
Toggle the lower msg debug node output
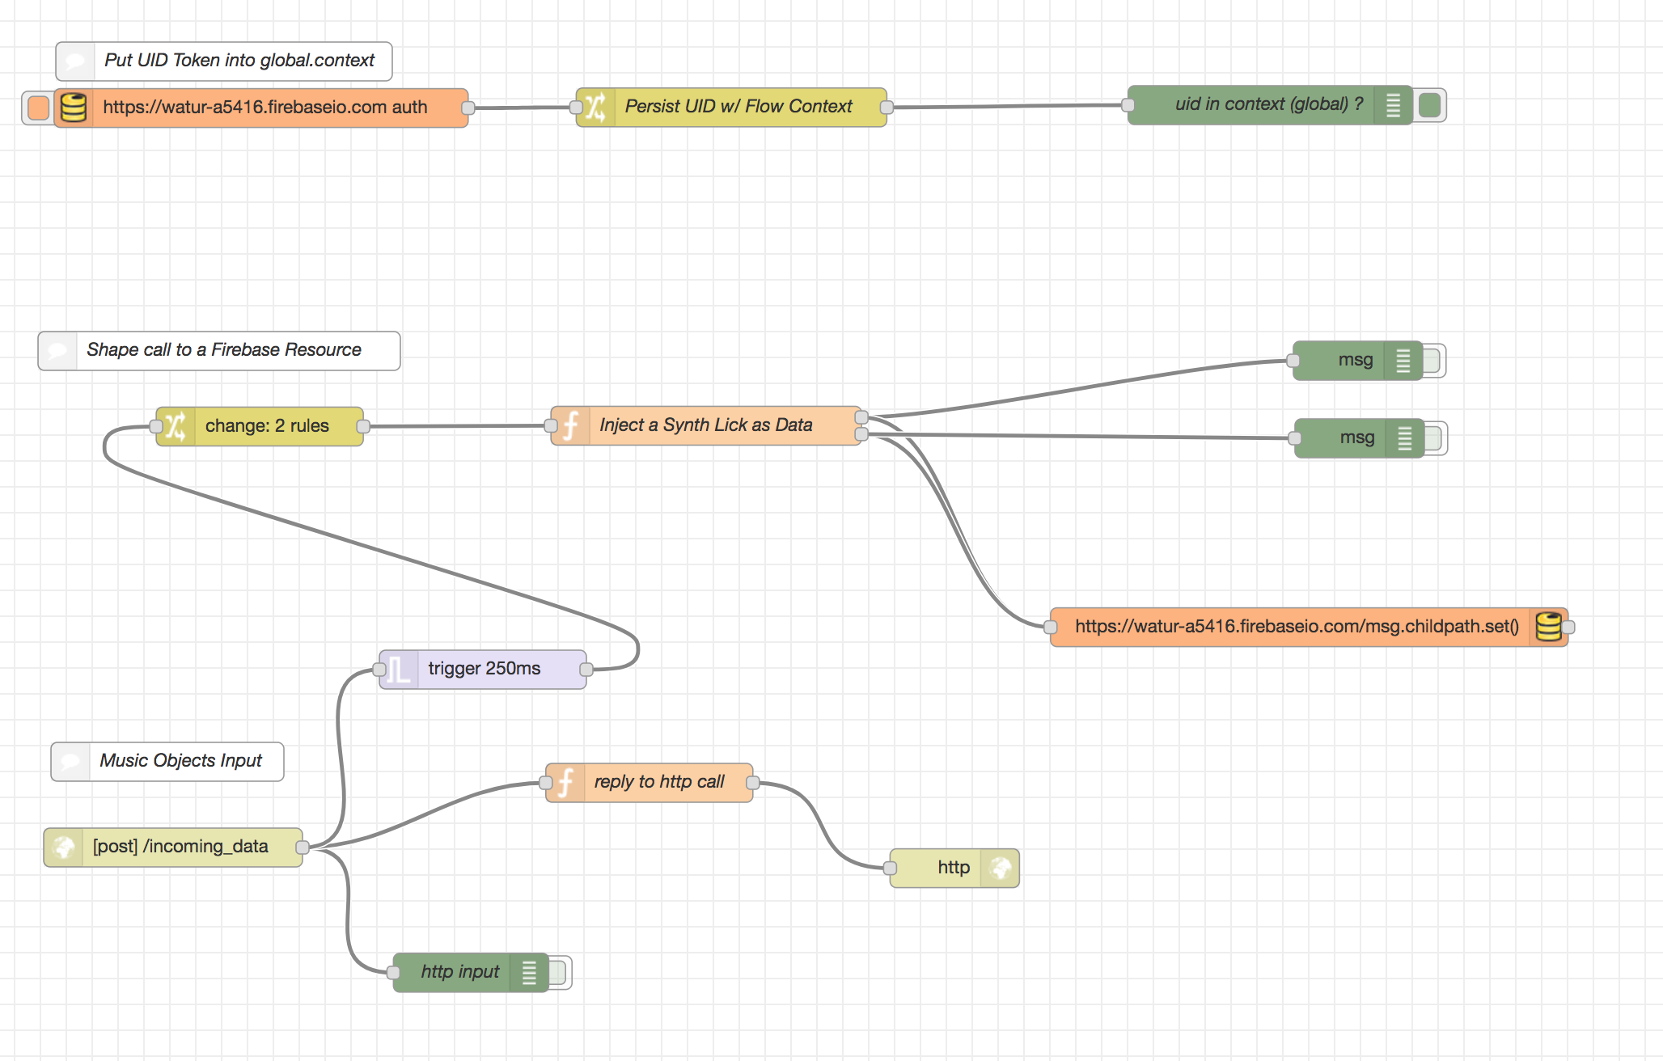(x=1435, y=438)
